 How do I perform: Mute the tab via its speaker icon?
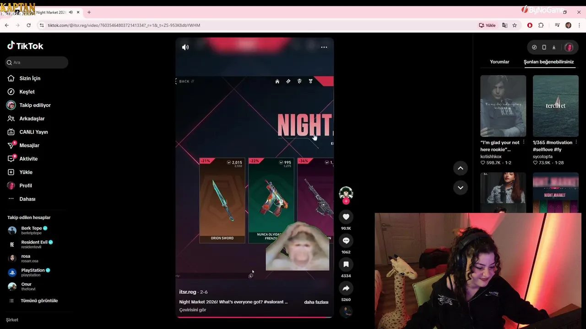[71, 12]
